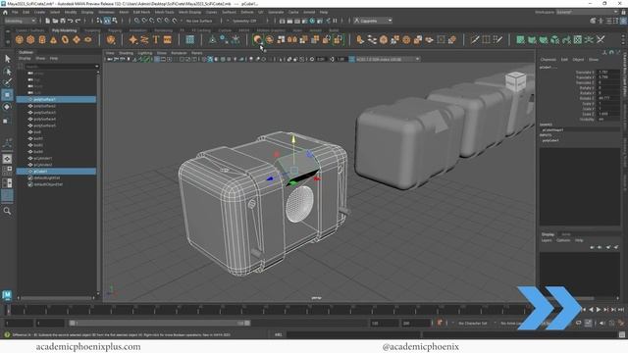Toggle Snap to Points on status line

152,21
